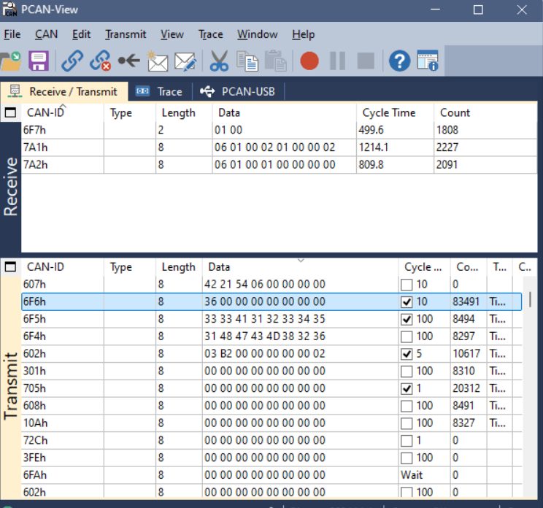Open the Transmit list column selector icon

point(10,267)
